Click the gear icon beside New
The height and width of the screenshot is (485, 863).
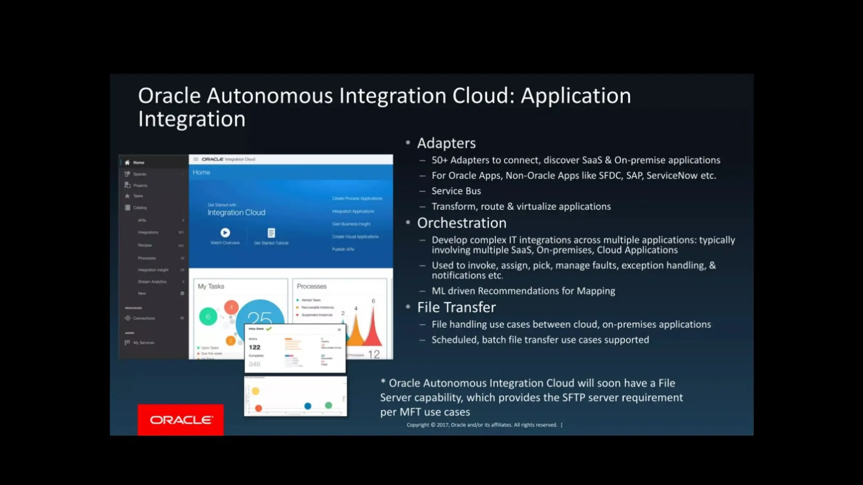click(x=182, y=293)
